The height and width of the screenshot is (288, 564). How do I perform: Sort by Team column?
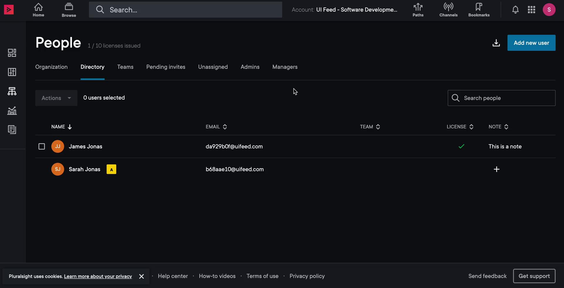(x=370, y=127)
